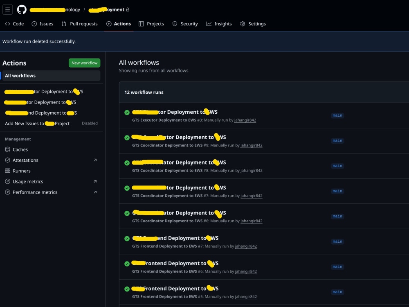Click external link arrow beside Attestations
Viewport: 409px width, 307px height.
pyautogui.click(x=95, y=160)
